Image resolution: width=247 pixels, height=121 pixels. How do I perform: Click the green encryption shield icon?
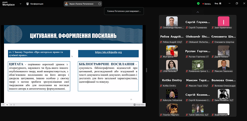pos(198,4)
